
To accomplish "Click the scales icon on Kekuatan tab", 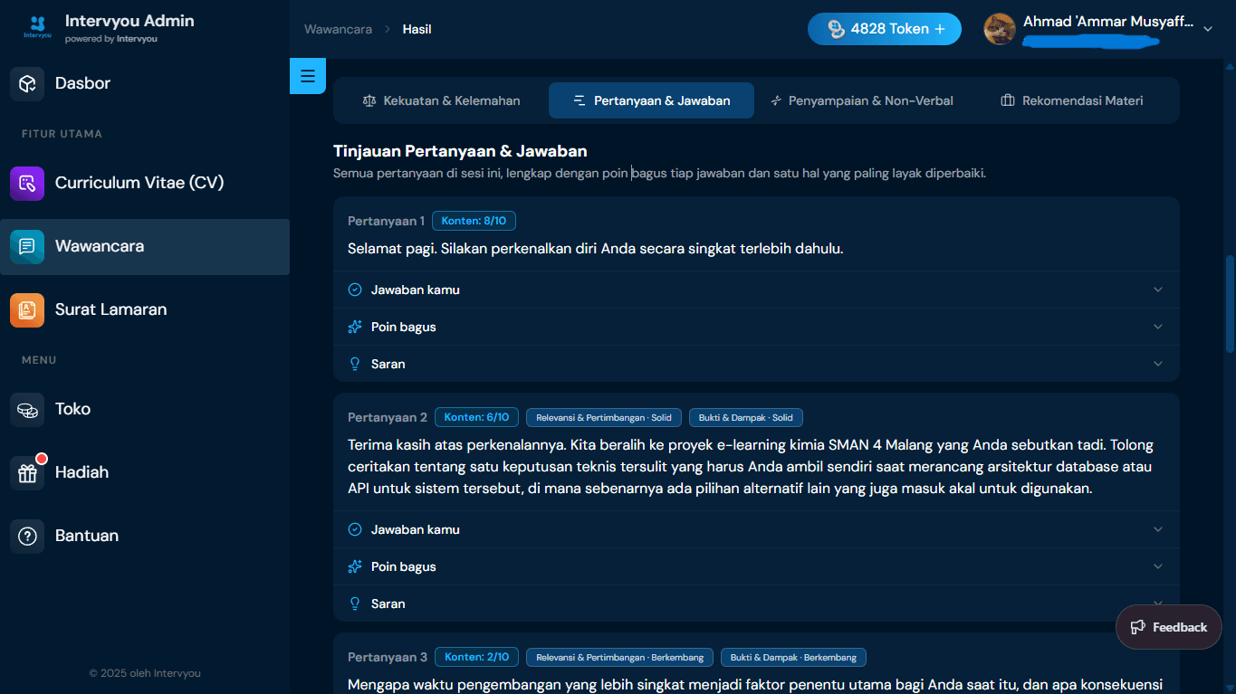I will [369, 100].
